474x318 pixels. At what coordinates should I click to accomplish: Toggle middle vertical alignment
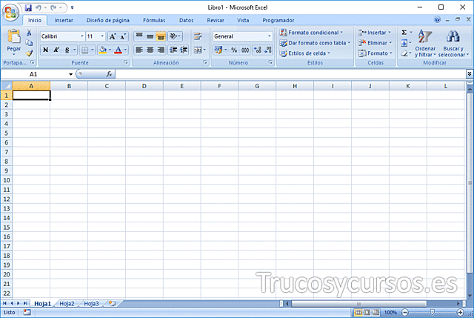(150, 36)
